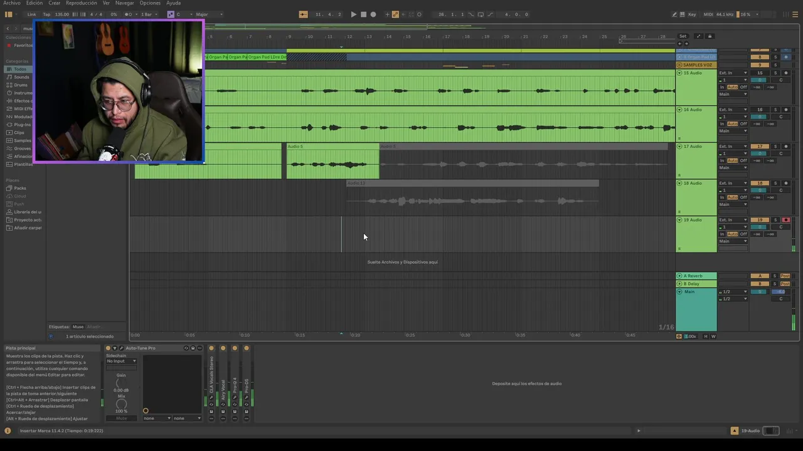Solo the 15 Audio track
This screenshot has height=451, width=803.
tap(775, 73)
